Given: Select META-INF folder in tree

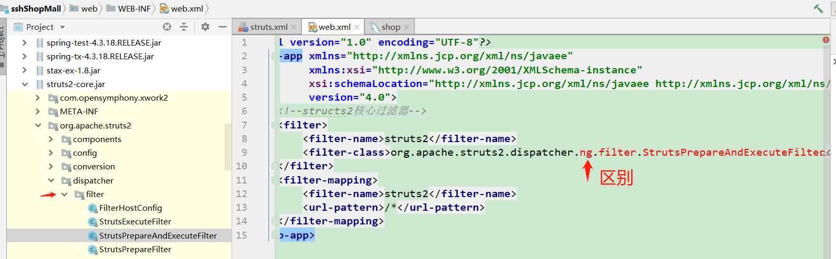Looking at the screenshot, I should coord(79,111).
